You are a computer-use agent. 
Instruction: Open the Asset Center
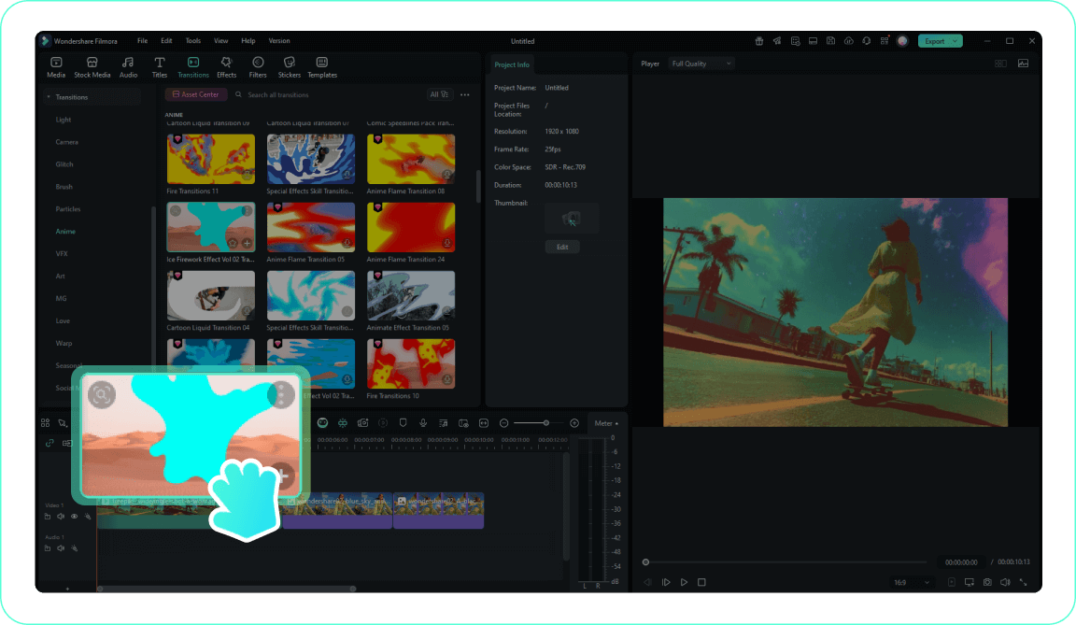click(196, 94)
